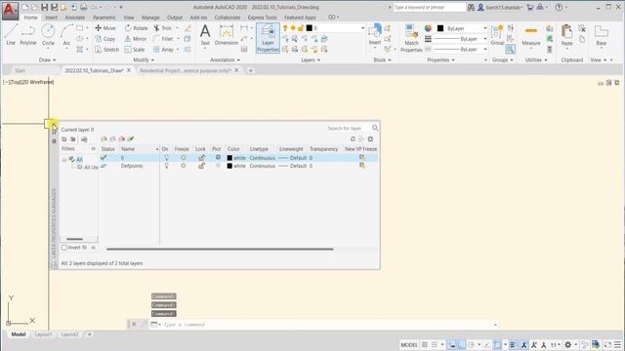Select the Polyline tool
The image size is (625, 351).
[28, 34]
